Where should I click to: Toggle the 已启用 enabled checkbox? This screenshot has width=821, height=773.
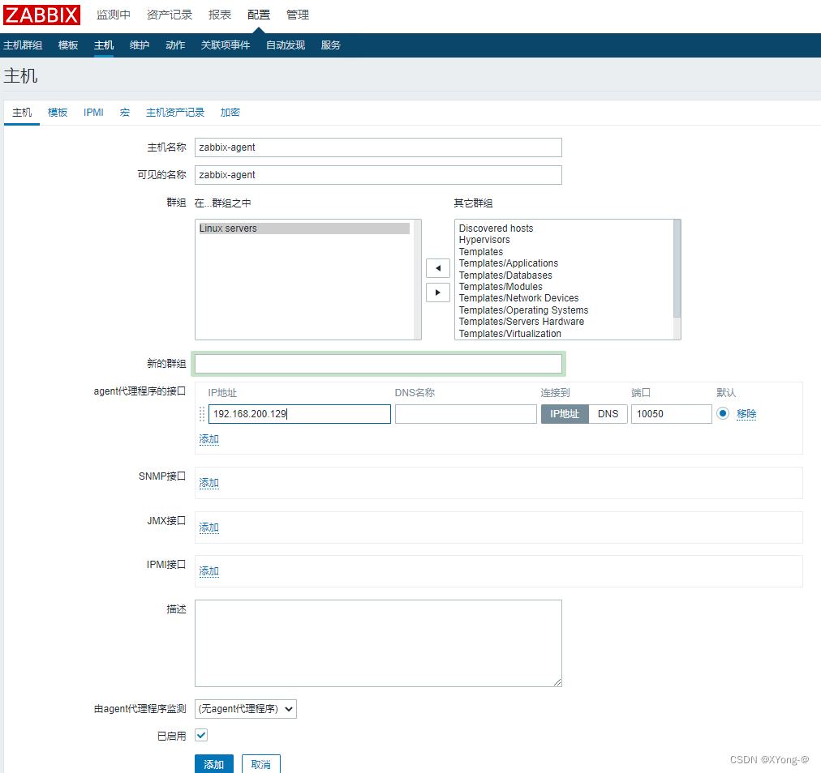point(201,736)
